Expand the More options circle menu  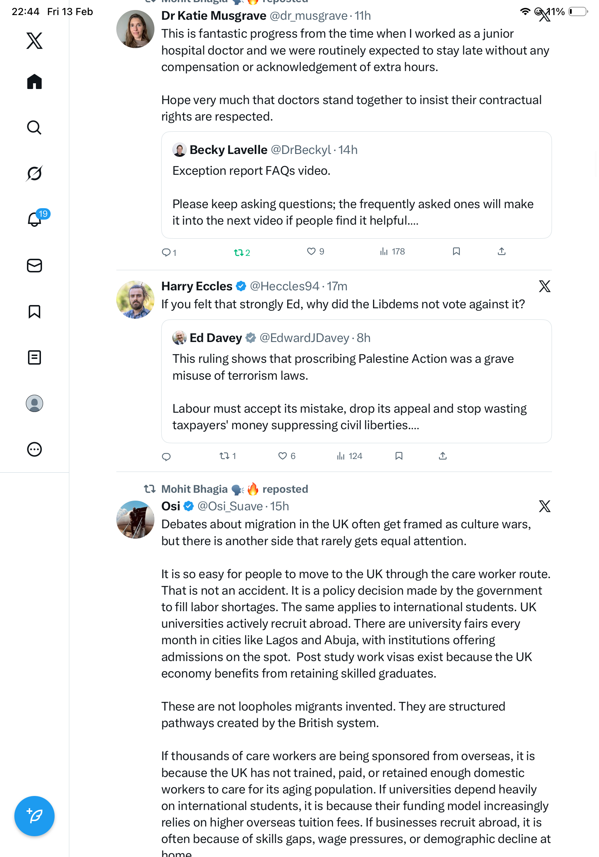34,449
